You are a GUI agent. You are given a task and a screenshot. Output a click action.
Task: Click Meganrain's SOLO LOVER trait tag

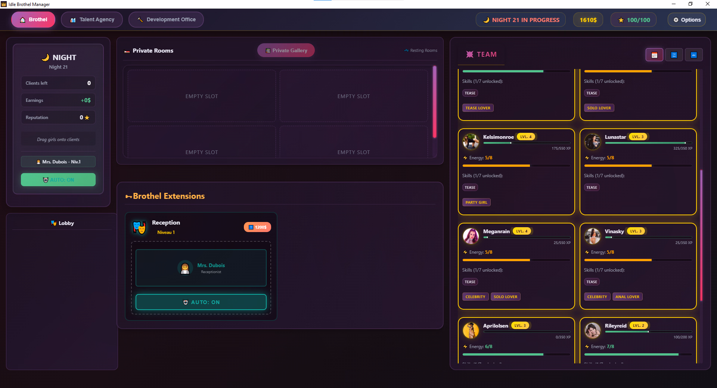pos(506,297)
